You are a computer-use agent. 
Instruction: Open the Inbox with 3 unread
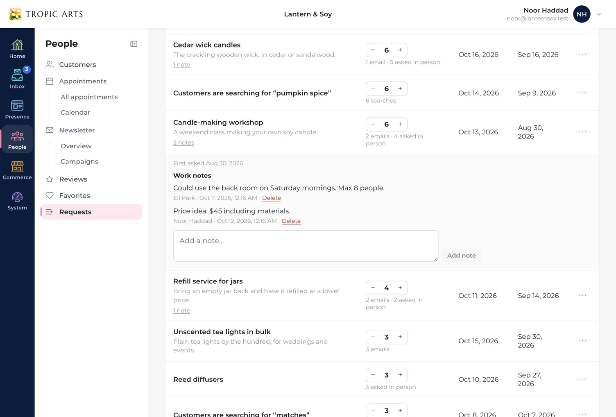click(17, 79)
